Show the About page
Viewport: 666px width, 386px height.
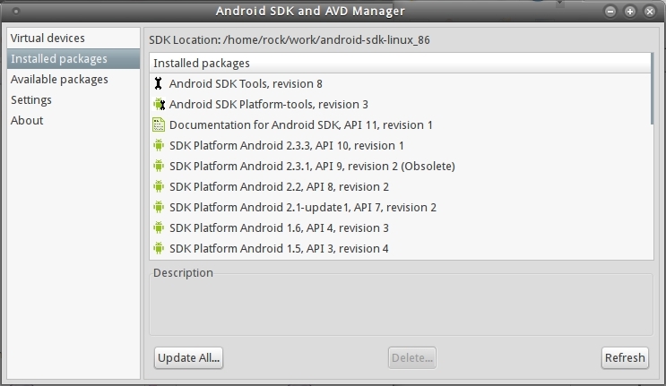74,121
